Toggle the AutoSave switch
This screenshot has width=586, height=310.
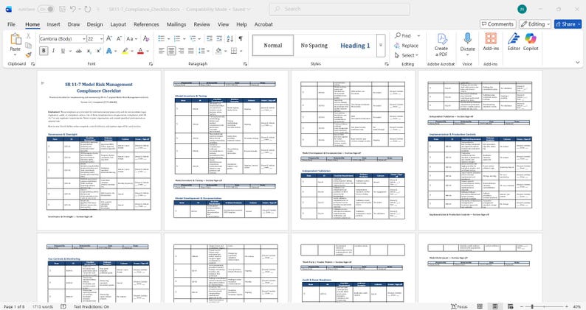[46, 9]
